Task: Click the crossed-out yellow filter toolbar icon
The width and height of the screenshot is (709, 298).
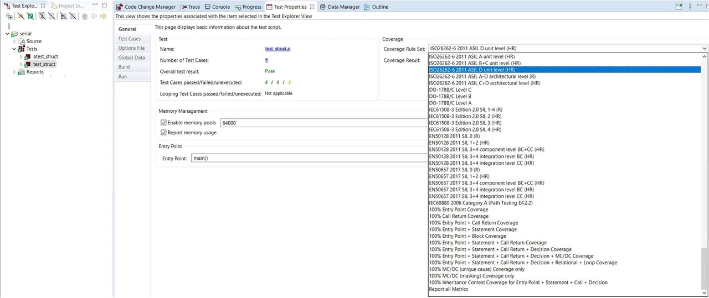Action: (21, 16)
